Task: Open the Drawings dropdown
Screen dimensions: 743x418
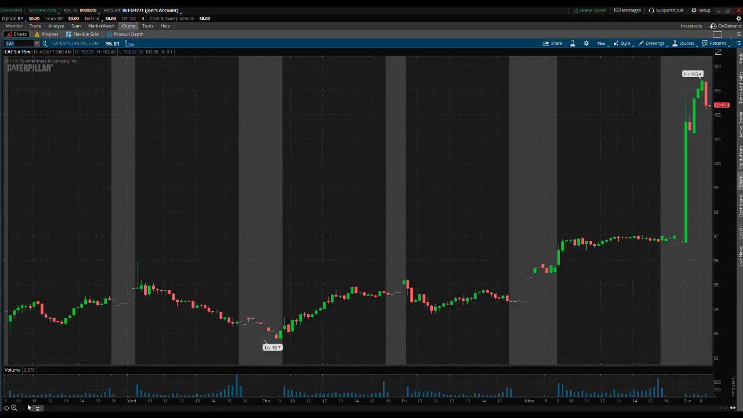Action: pos(651,44)
